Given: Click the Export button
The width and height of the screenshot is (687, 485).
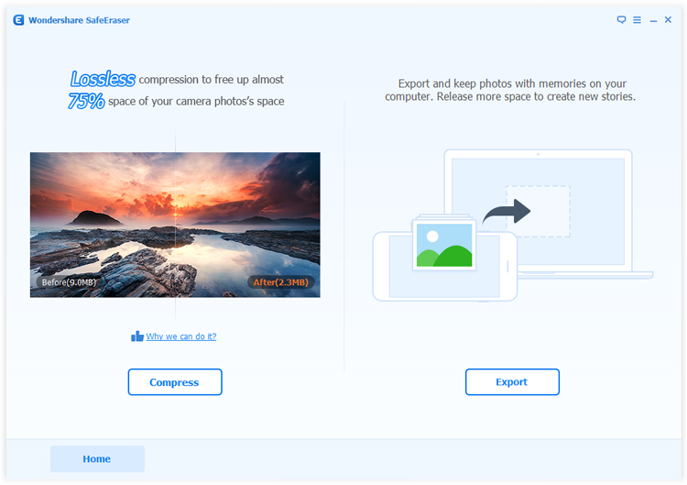Looking at the screenshot, I should pos(512,382).
